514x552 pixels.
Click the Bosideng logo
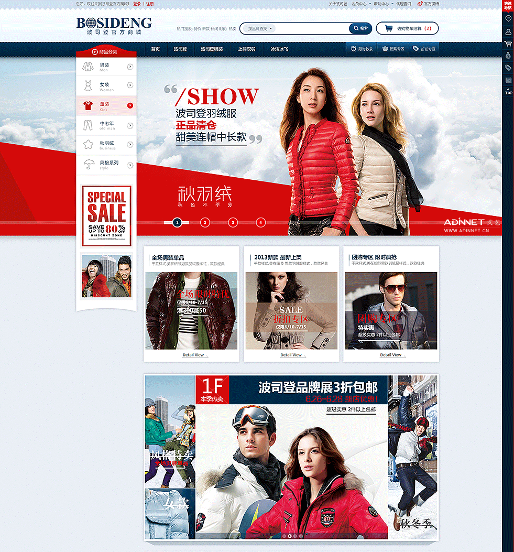114,26
